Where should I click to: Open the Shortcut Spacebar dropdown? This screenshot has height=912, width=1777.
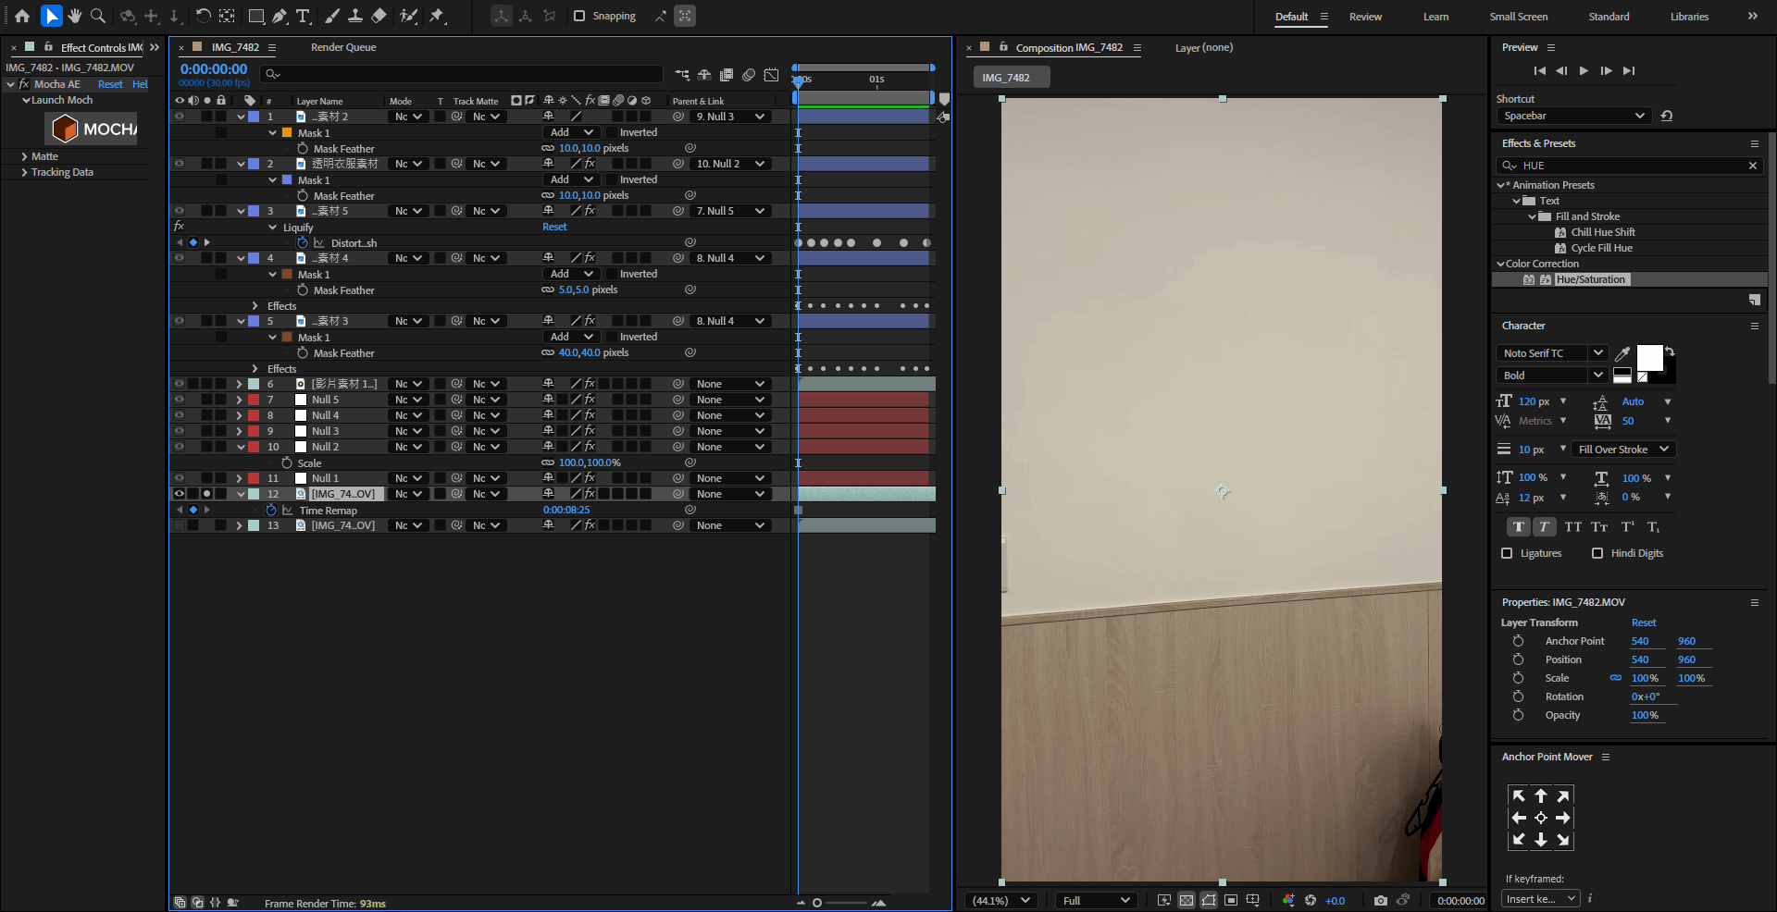pos(1572,116)
